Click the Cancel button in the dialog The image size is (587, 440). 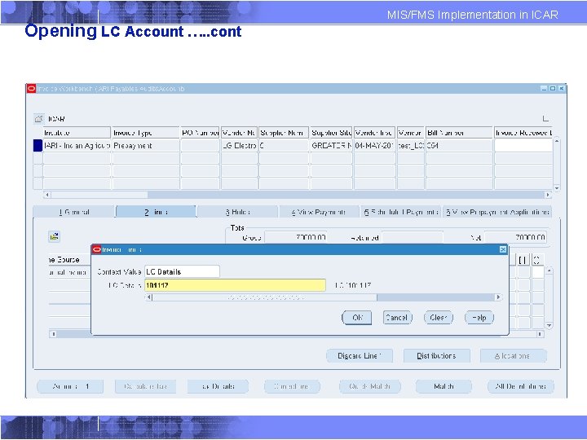click(398, 318)
